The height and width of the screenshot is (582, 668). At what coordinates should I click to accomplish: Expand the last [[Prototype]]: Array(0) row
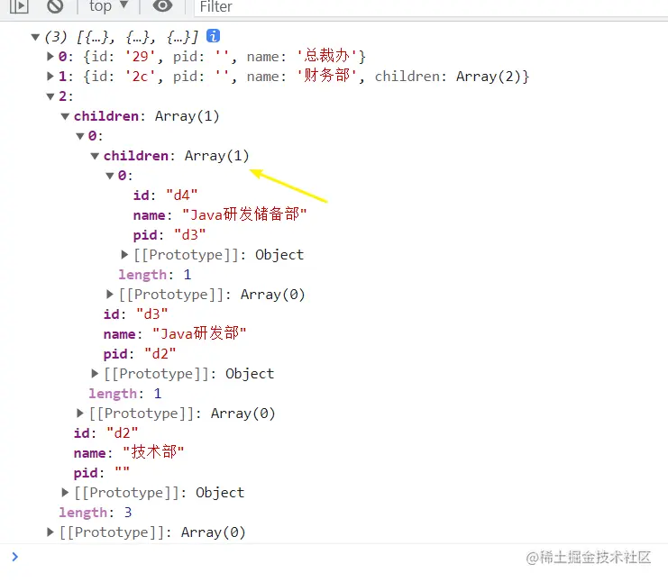coord(50,532)
